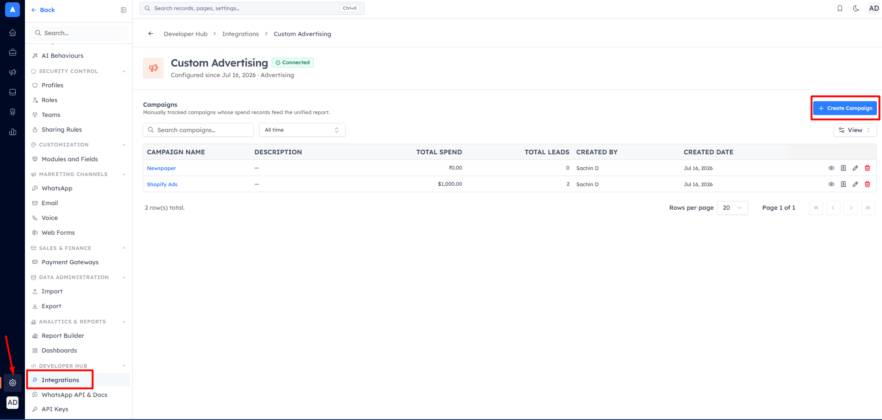Screen dimensions: 882x420
Task: Open spend record icon for Shopify Ads
Action: 843,184
